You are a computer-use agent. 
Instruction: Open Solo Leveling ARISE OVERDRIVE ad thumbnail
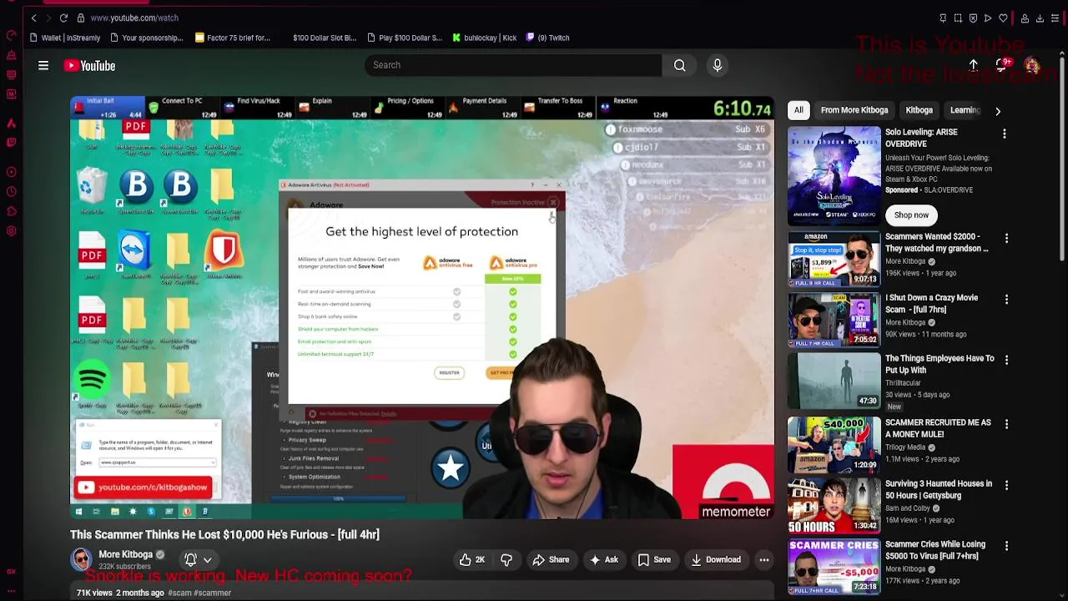834,176
